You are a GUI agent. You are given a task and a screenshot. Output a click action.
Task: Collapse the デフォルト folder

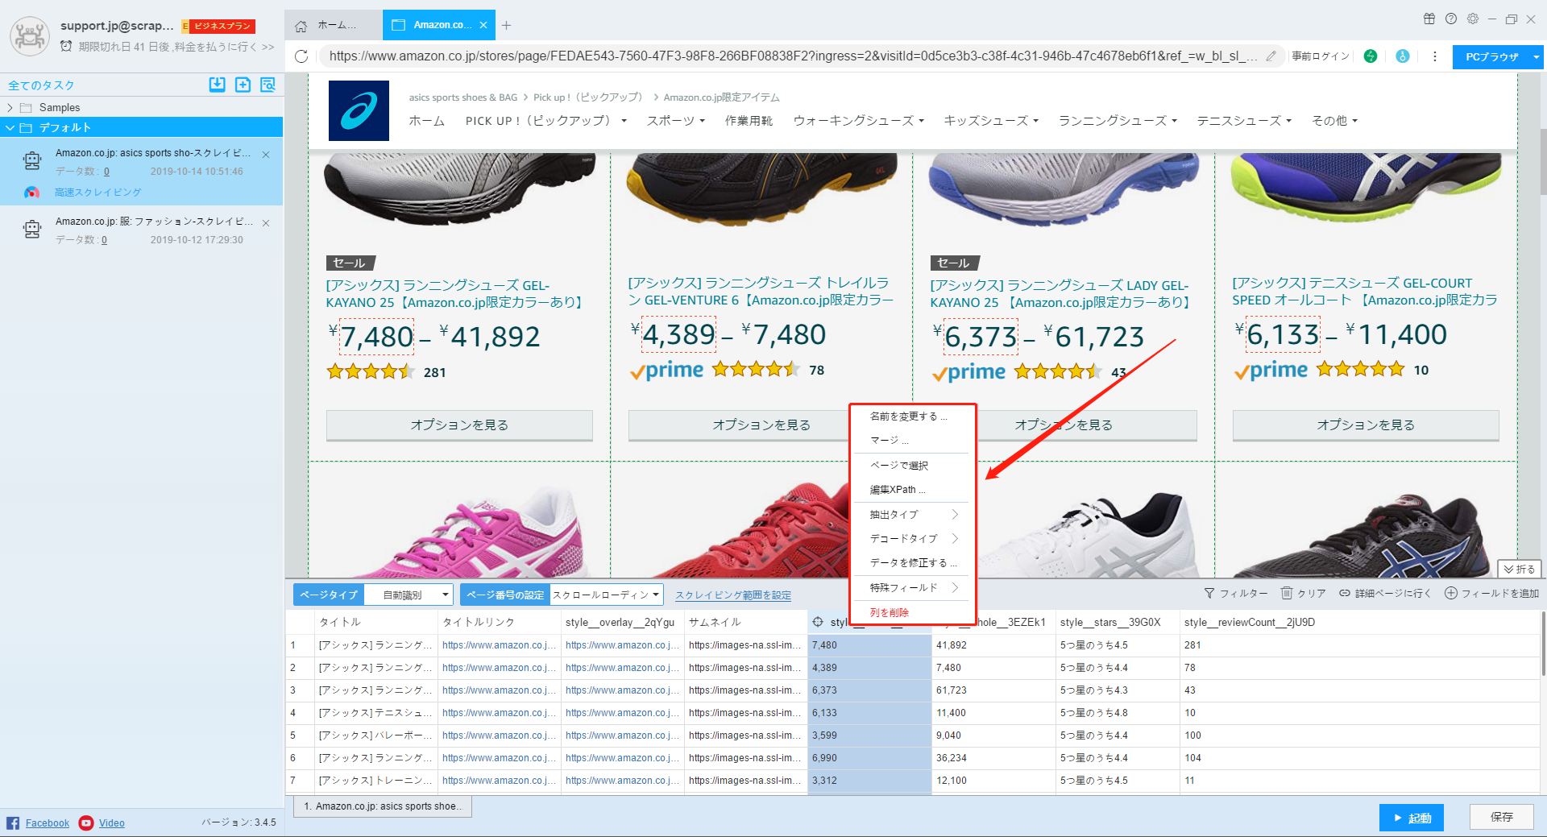[x=10, y=127]
